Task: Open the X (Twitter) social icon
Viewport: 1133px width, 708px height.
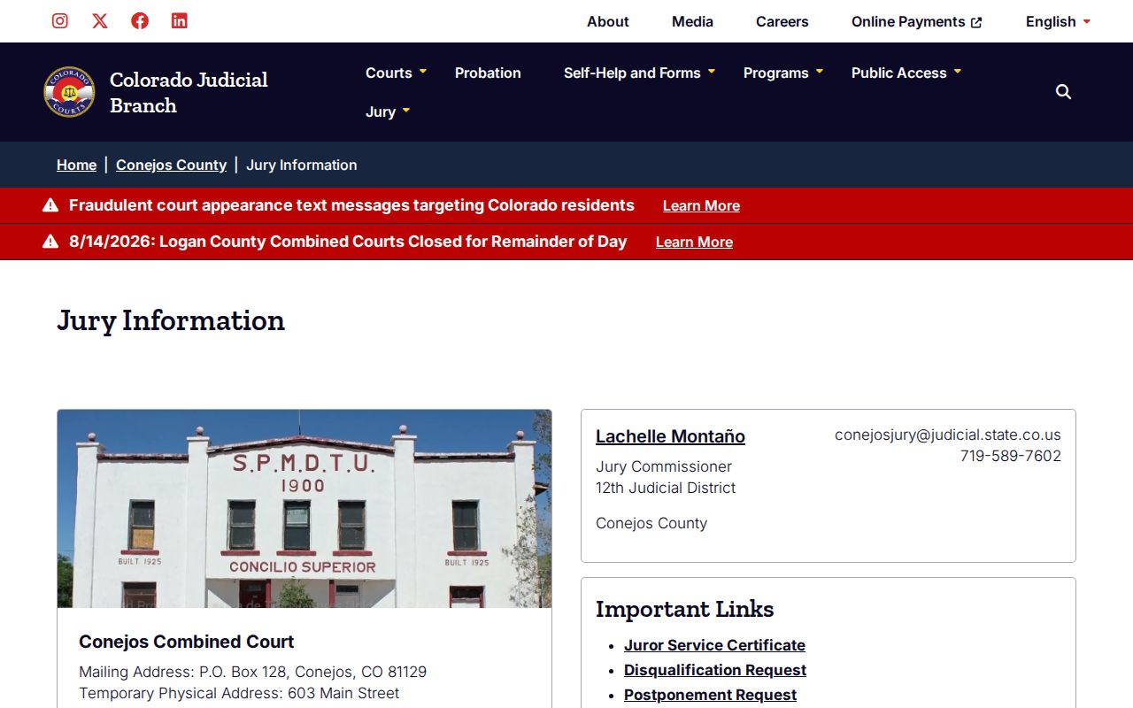Action: point(100,20)
